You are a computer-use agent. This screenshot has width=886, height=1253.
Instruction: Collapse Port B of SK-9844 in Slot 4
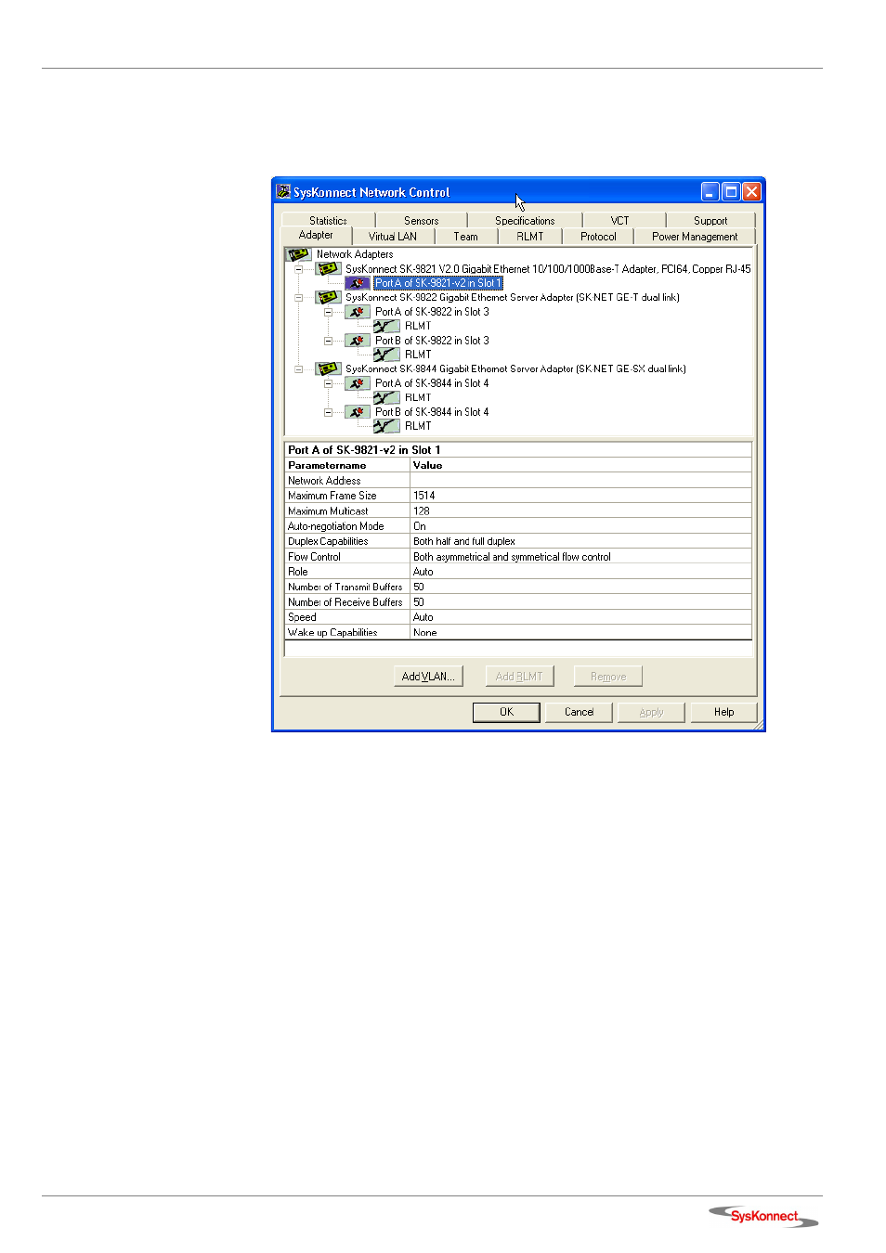(328, 412)
